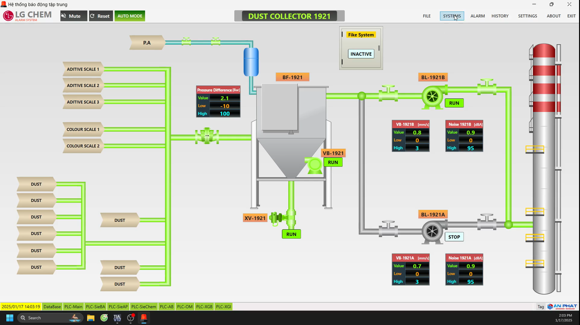
Task: Open the SYSTEMS menu
Action: (x=452, y=16)
